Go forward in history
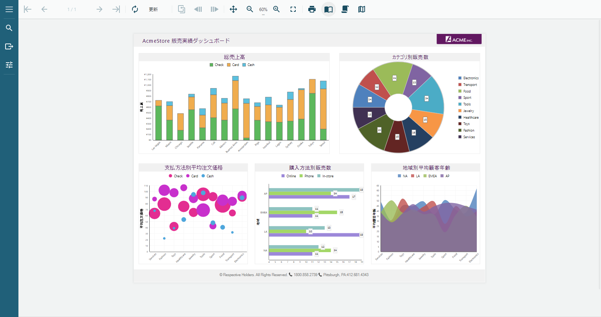 click(x=215, y=9)
